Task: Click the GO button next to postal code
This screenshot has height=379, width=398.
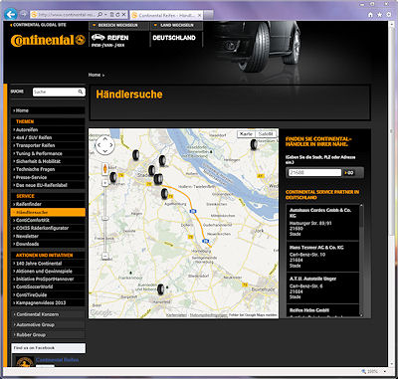Action: pyautogui.click(x=348, y=173)
